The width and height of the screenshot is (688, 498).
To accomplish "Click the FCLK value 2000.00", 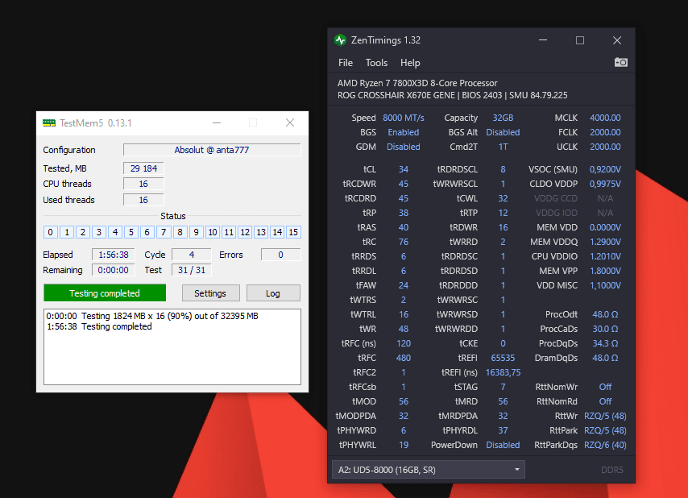I will tap(605, 132).
